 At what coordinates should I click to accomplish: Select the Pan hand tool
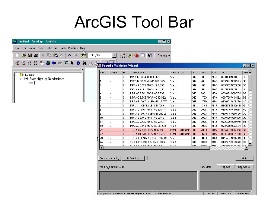pyautogui.click(x=42, y=63)
